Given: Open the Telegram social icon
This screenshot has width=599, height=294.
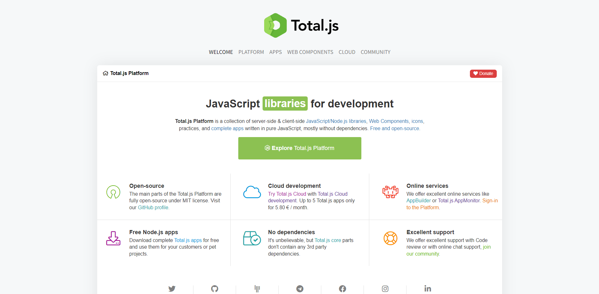Looking at the screenshot, I should click(299, 288).
